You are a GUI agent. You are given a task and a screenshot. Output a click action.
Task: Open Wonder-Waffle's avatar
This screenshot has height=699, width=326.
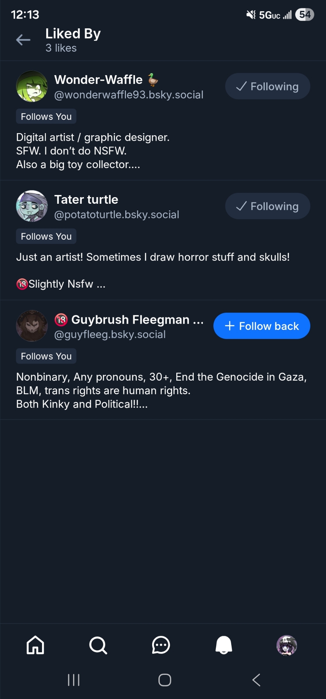pyautogui.click(x=32, y=86)
